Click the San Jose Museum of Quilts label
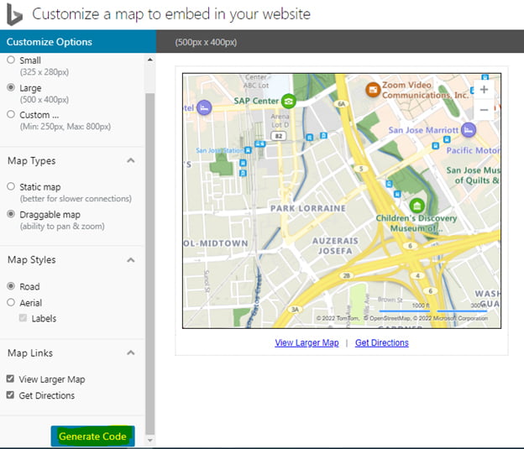The width and height of the screenshot is (524, 449). coord(474,175)
